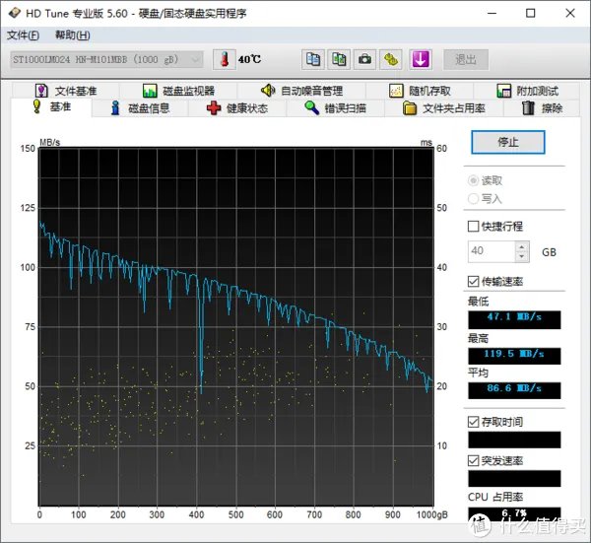Viewport: 591px width, 543px height.
Task: Open the 文件(F) menu
Action: [23, 35]
